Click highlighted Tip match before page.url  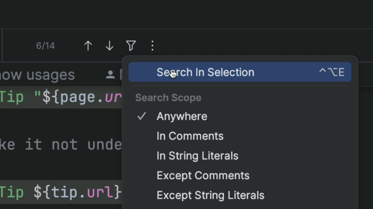click(12, 97)
